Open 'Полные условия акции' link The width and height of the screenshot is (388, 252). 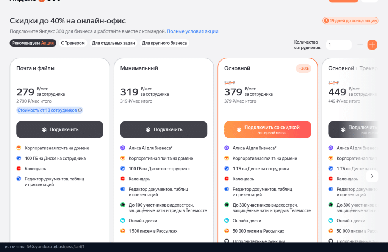pos(192,31)
